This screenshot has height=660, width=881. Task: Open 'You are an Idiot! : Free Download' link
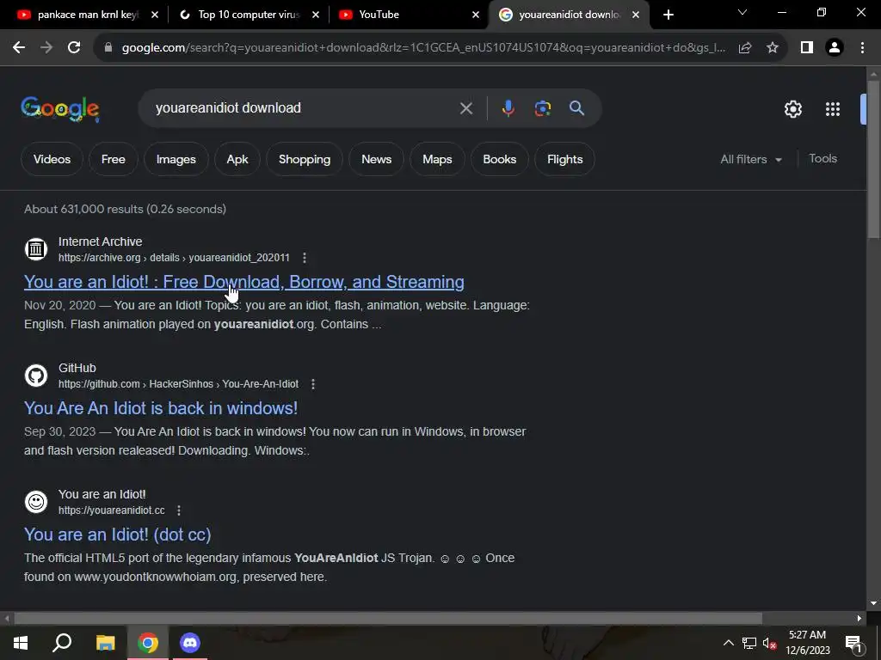(243, 282)
